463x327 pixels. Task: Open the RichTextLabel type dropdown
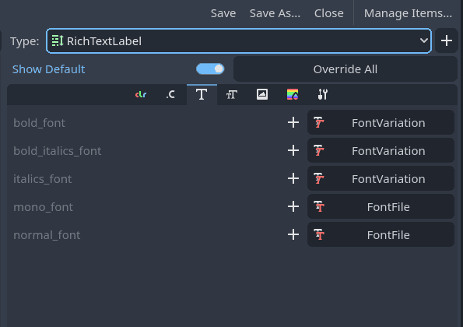(239, 41)
